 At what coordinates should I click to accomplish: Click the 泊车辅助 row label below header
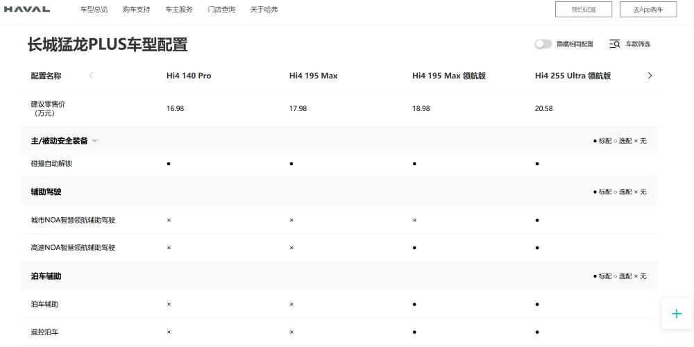coord(44,304)
